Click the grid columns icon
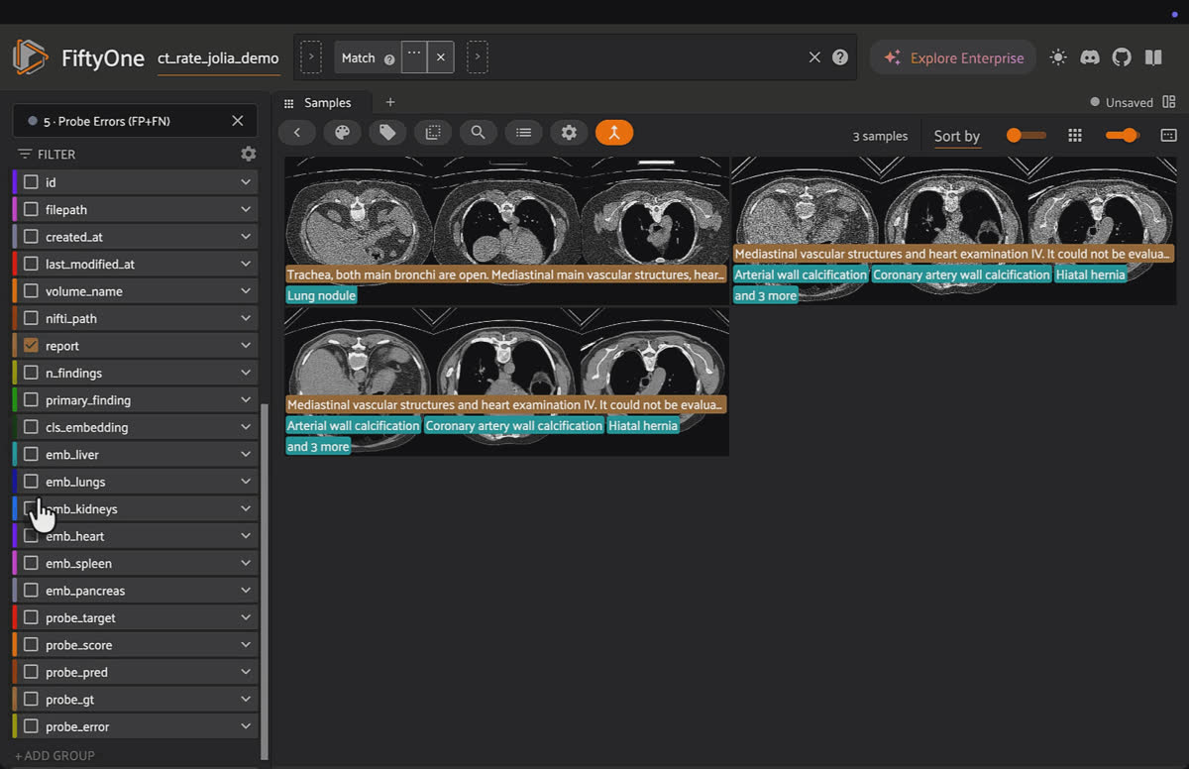 (x=1075, y=135)
